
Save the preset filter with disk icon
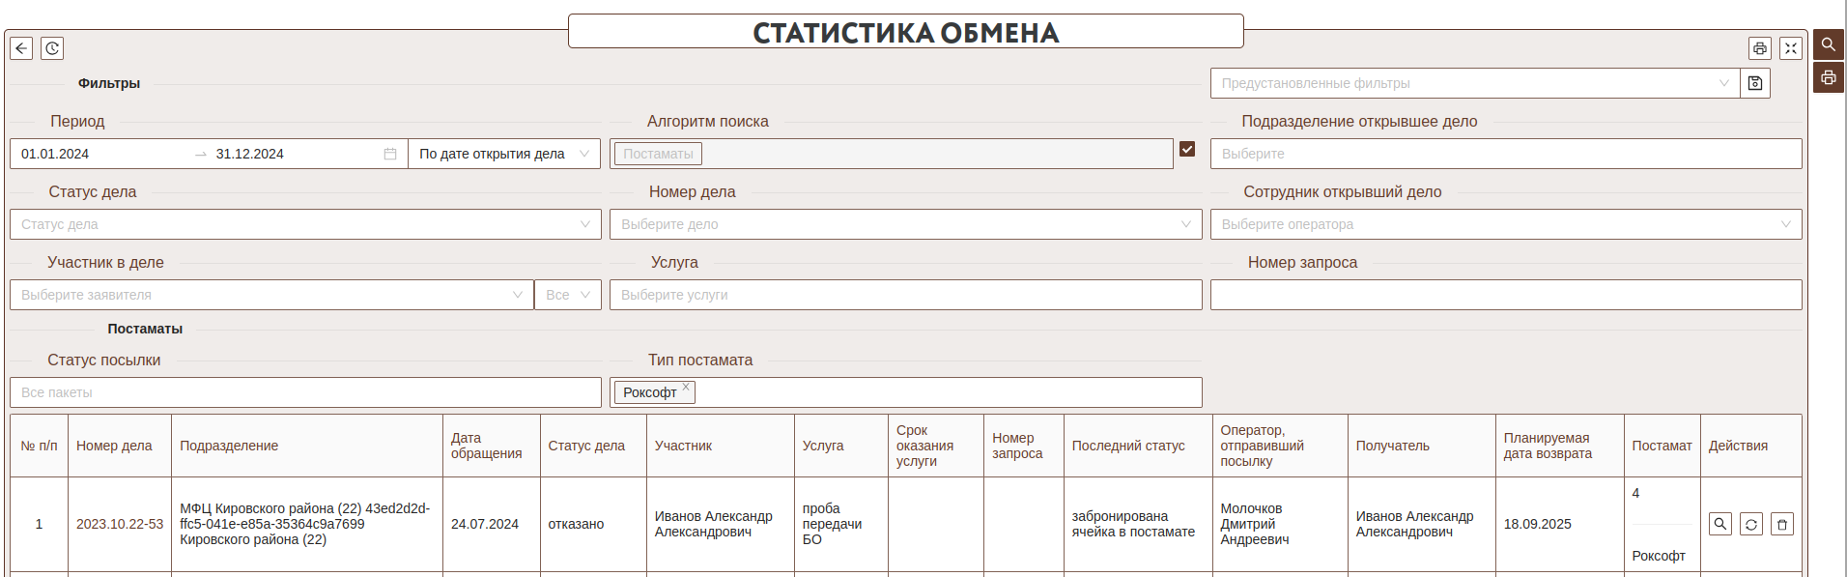[x=1755, y=83]
